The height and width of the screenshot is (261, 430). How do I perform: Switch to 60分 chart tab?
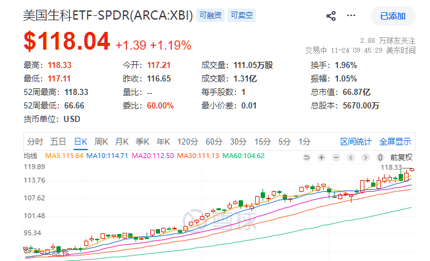(x=214, y=142)
